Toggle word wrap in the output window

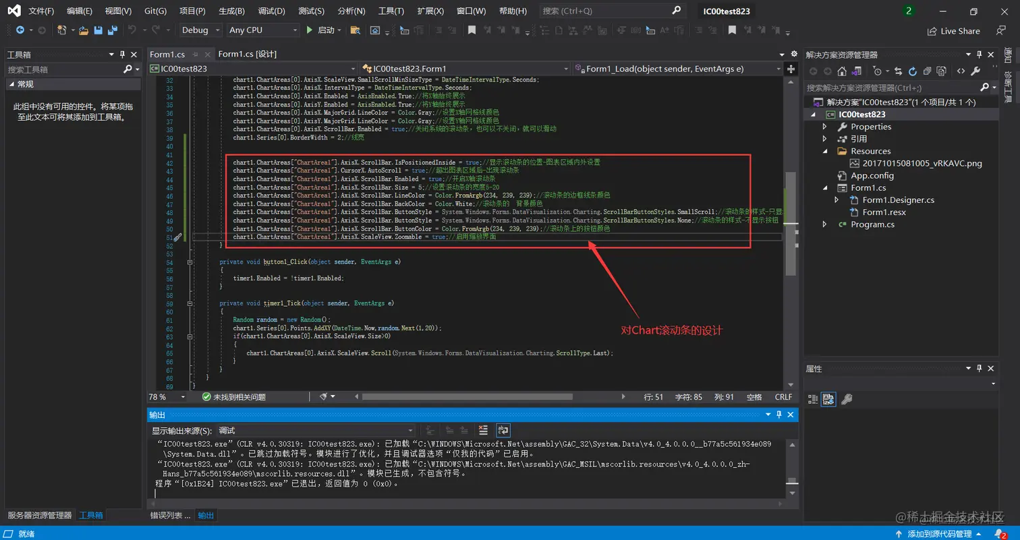503,430
